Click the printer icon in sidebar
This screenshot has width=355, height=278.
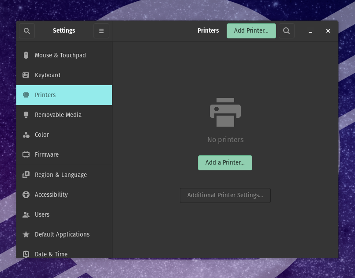pyautogui.click(x=26, y=95)
